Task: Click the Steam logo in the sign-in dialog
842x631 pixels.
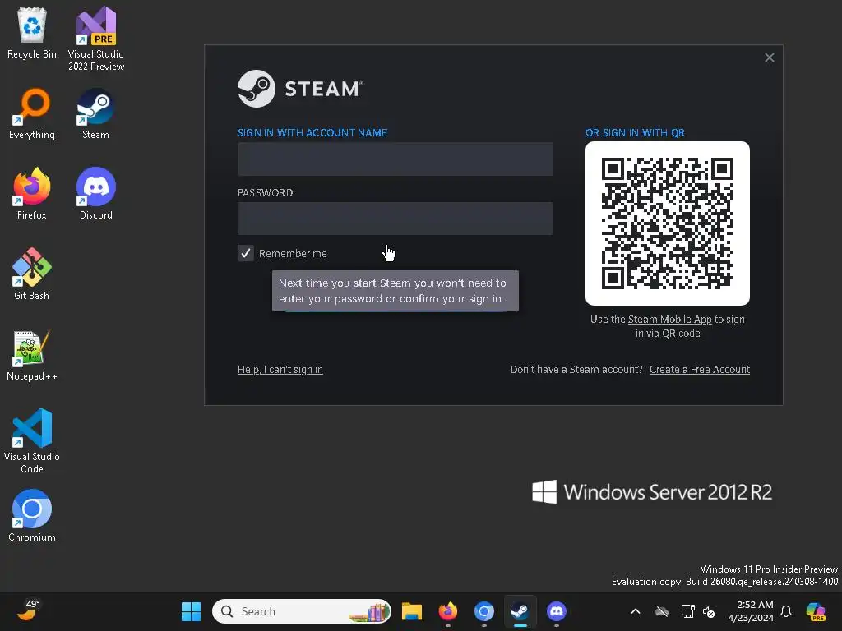Action: pos(300,89)
